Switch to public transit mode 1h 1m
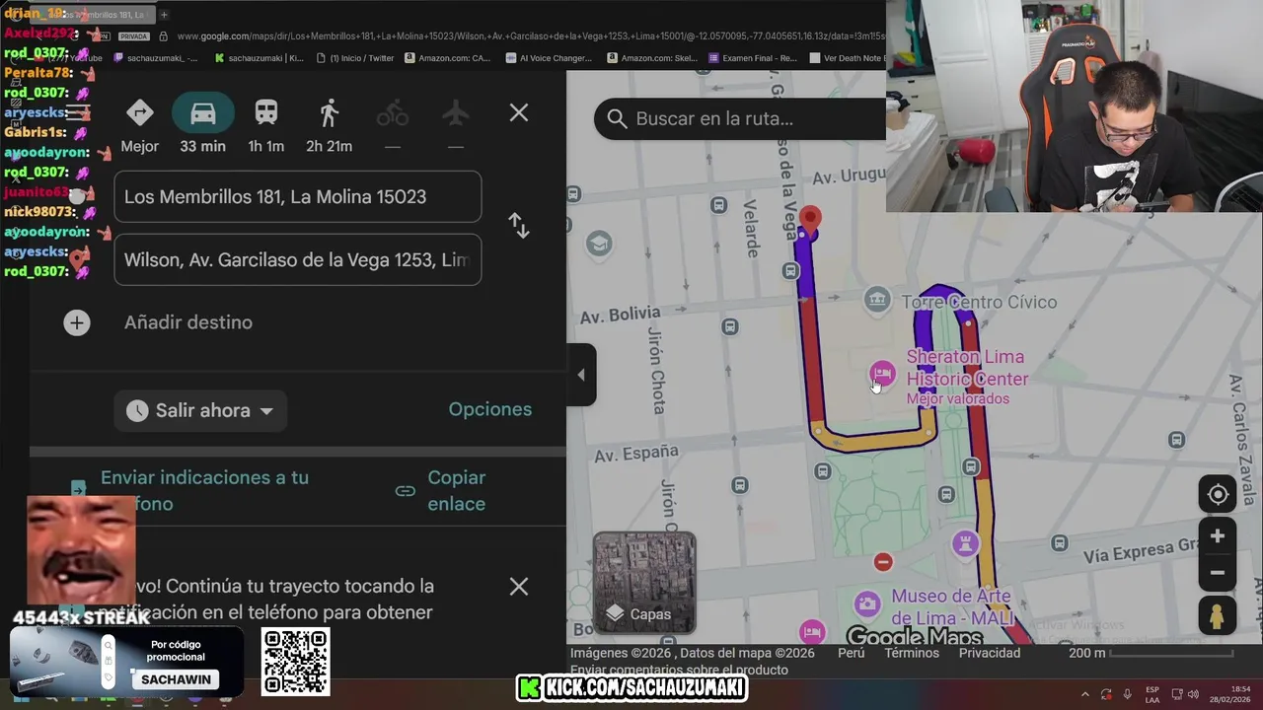The width and height of the screenshot is (1263, 710). 265,126
